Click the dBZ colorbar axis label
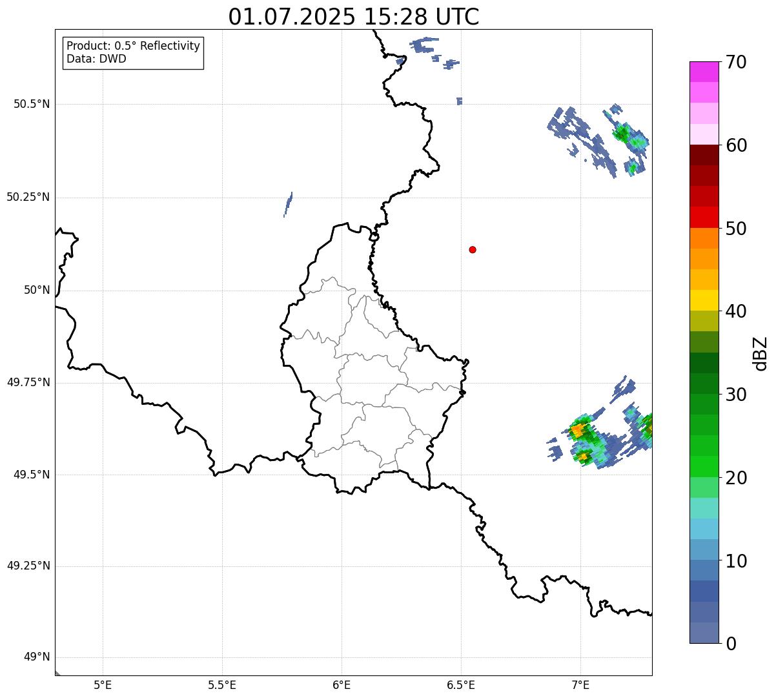The image size is (776, 698). (x=761, y=353)
